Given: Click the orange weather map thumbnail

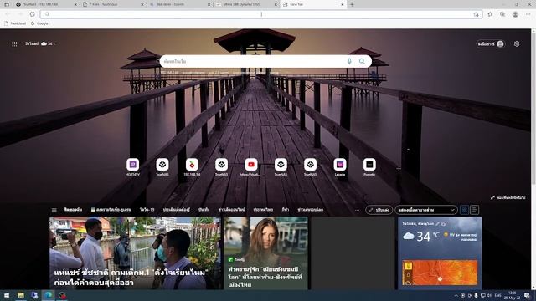Looking at the screenshot, I should 440,273.
